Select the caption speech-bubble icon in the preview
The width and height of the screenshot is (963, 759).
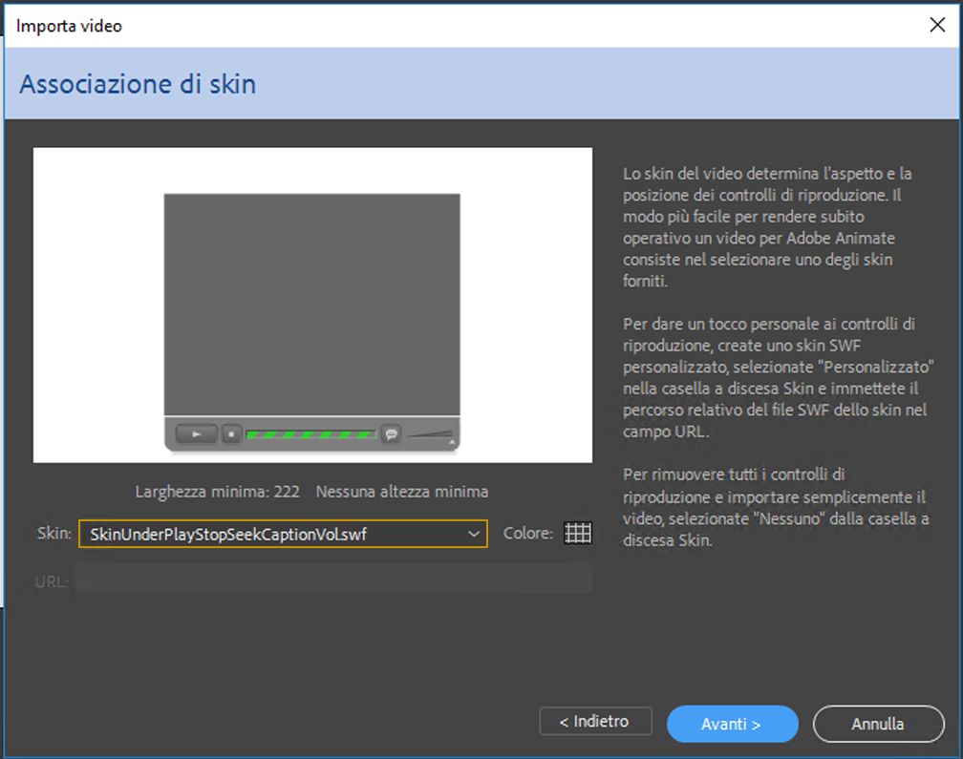(x=392, y=434)
